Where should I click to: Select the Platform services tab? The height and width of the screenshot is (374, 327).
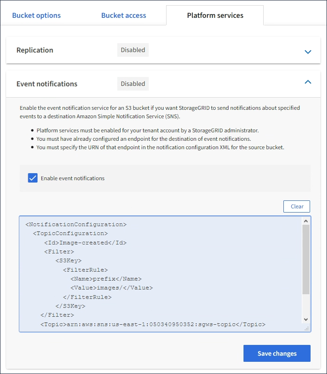click(x=215, y=15)
